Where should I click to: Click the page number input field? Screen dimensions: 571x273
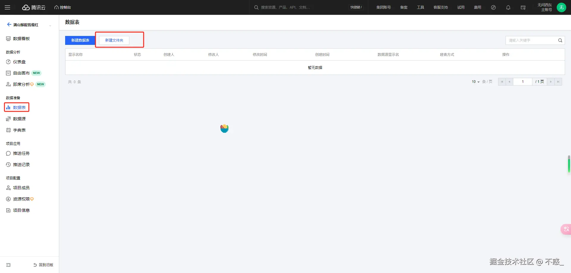pyautogui.click(x=523, y=82)
